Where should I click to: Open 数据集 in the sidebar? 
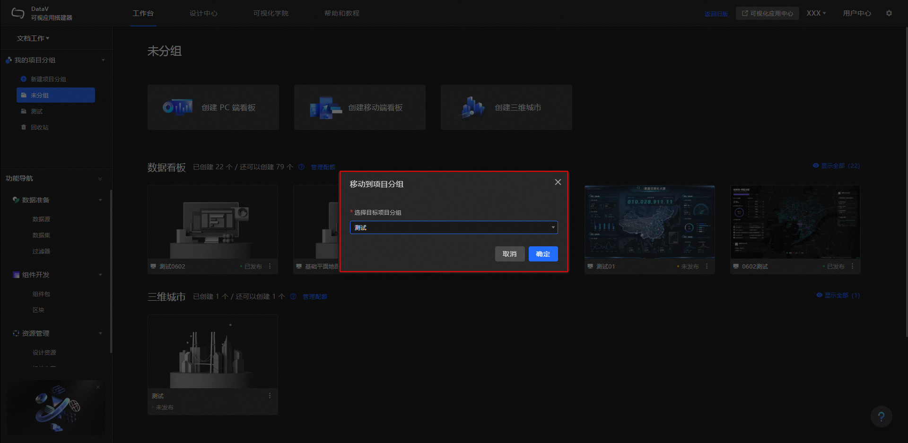coord(41,235)
